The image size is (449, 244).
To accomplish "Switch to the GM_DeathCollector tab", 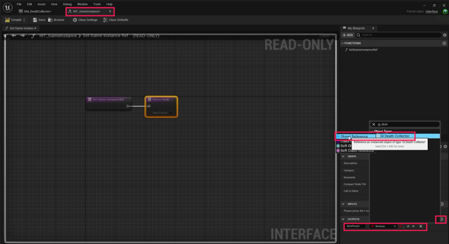I will 35,12.
